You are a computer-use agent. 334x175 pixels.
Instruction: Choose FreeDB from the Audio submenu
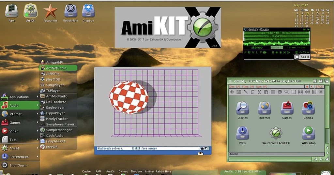click(x=58, y=147)
